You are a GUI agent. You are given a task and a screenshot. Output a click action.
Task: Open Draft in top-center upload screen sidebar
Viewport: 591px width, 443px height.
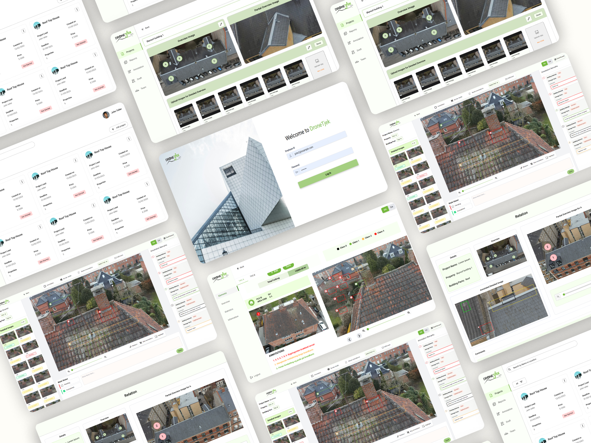(137, 79)
